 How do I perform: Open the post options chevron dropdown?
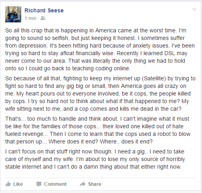pyautogui.click(x=194, y=9)
